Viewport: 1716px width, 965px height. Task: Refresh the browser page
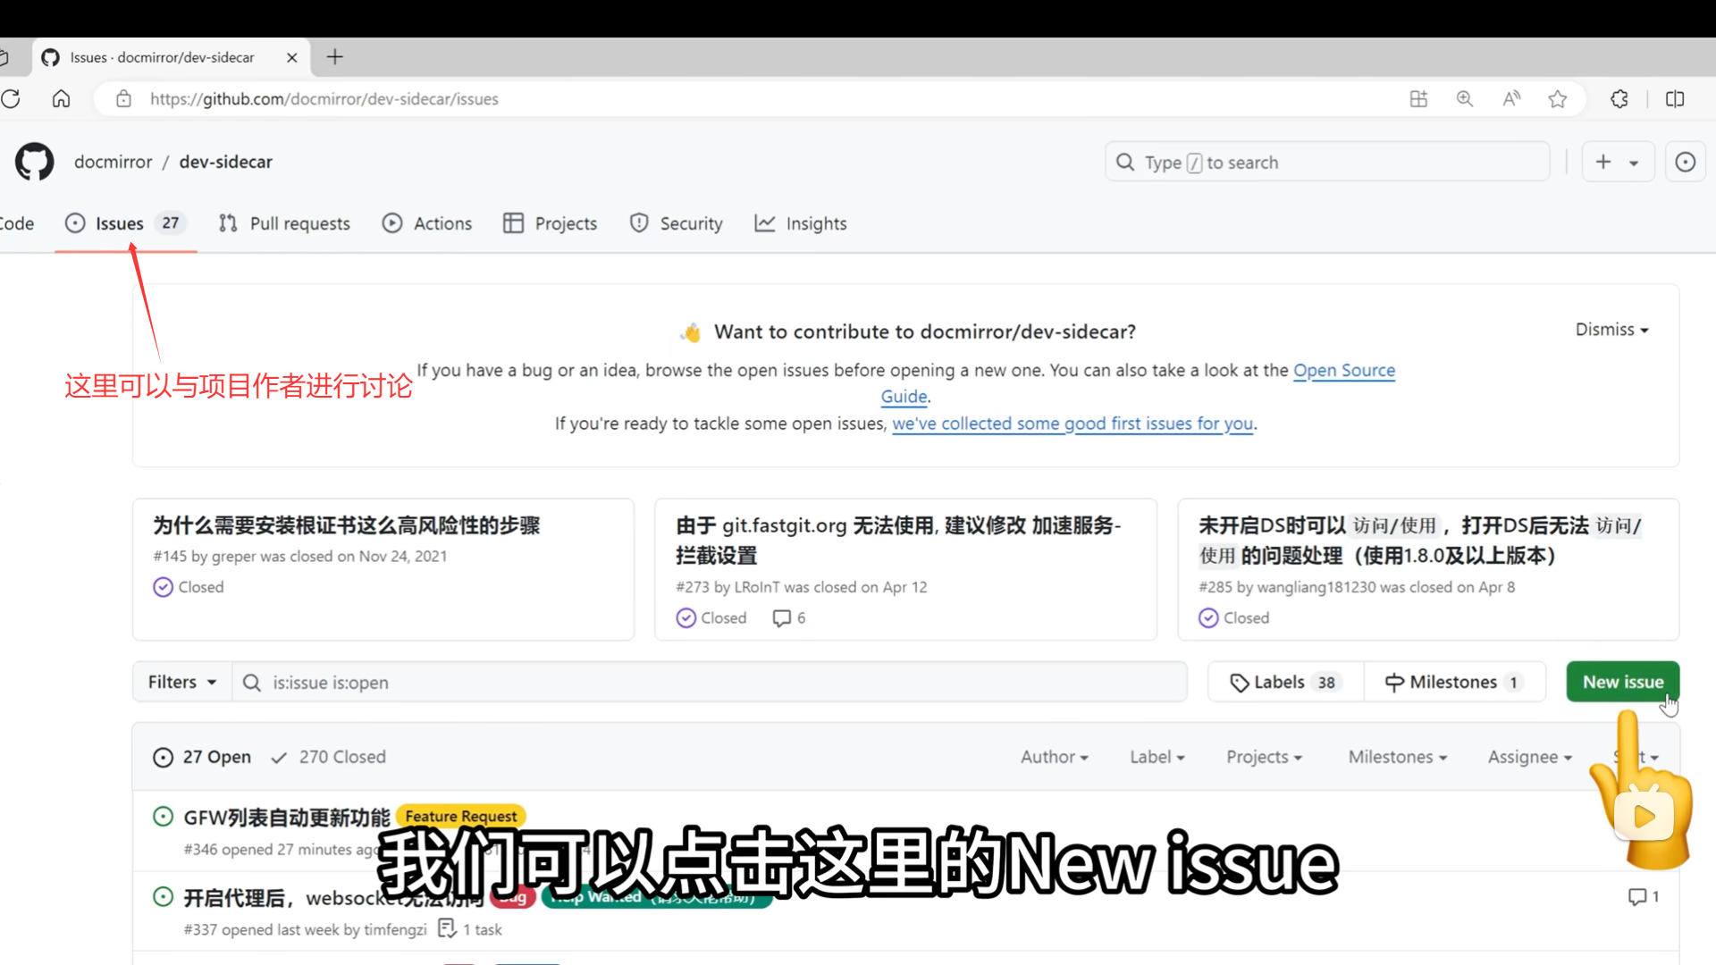[x=11, y=99]
